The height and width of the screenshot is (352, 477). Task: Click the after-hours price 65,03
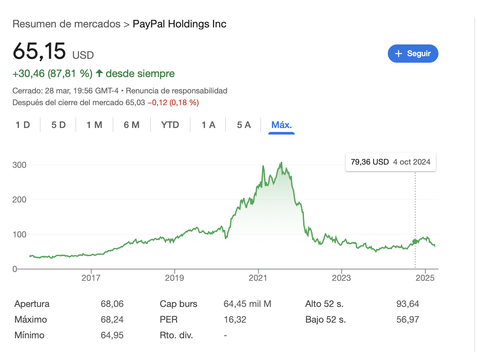(135, 103)
